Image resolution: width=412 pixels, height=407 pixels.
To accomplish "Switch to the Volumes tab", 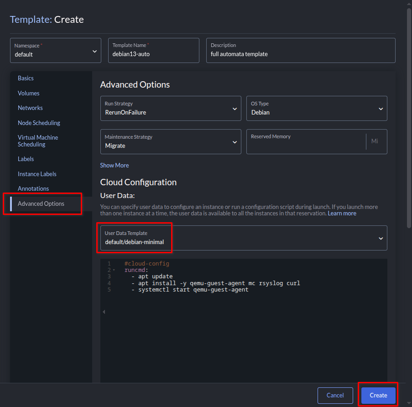I will tap(29, 93).
